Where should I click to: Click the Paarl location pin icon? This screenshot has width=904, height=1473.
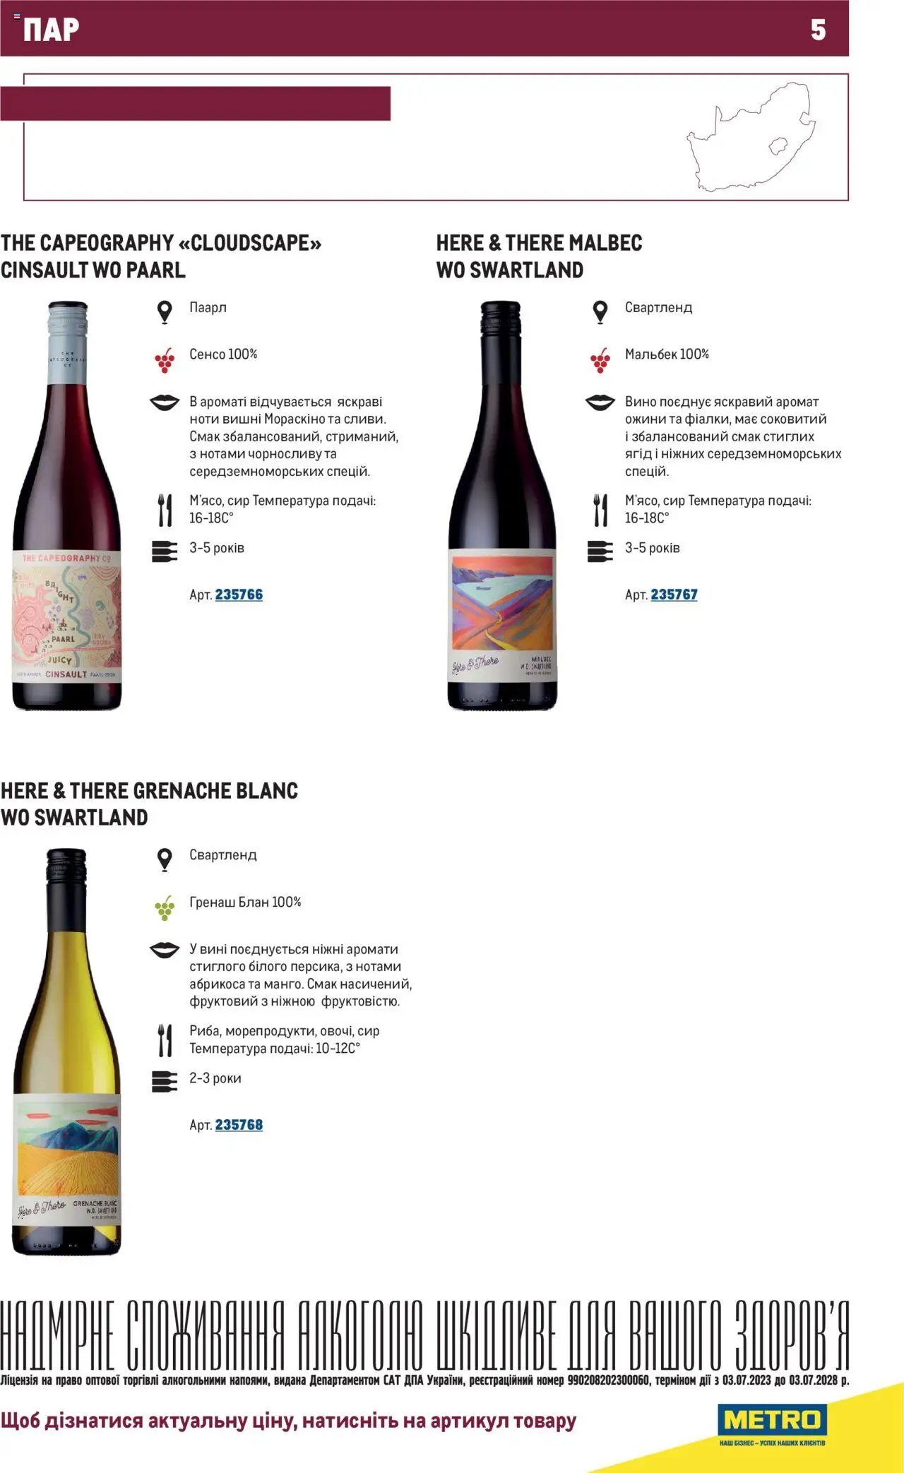[x=165, y=312]
